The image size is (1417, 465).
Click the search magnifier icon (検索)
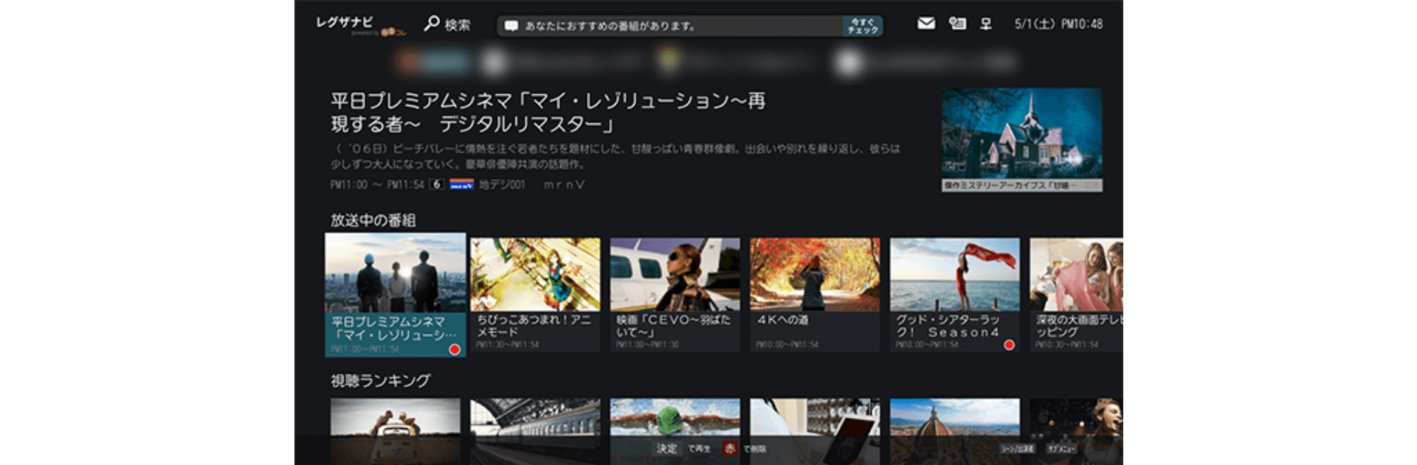tap(432, 24)
